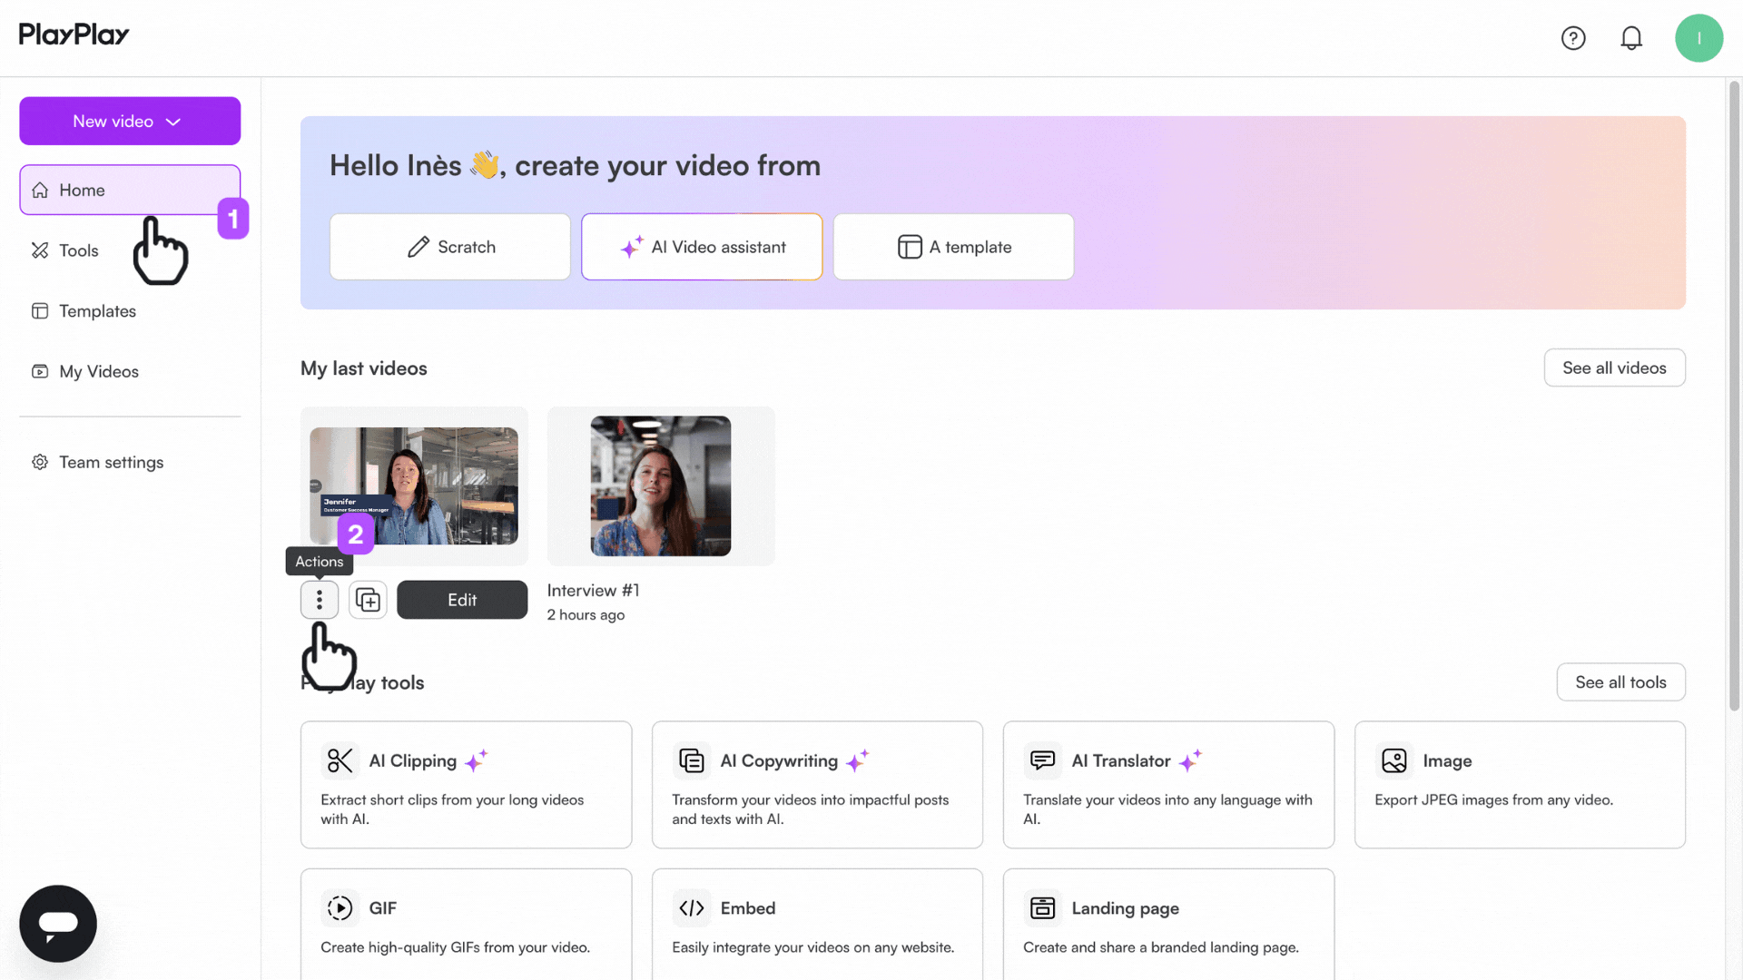Viewport: 1743px width, 980px height.
Task: Open the AI Clipping tool card
Action: pyautogui.click(x=466, y=785)
